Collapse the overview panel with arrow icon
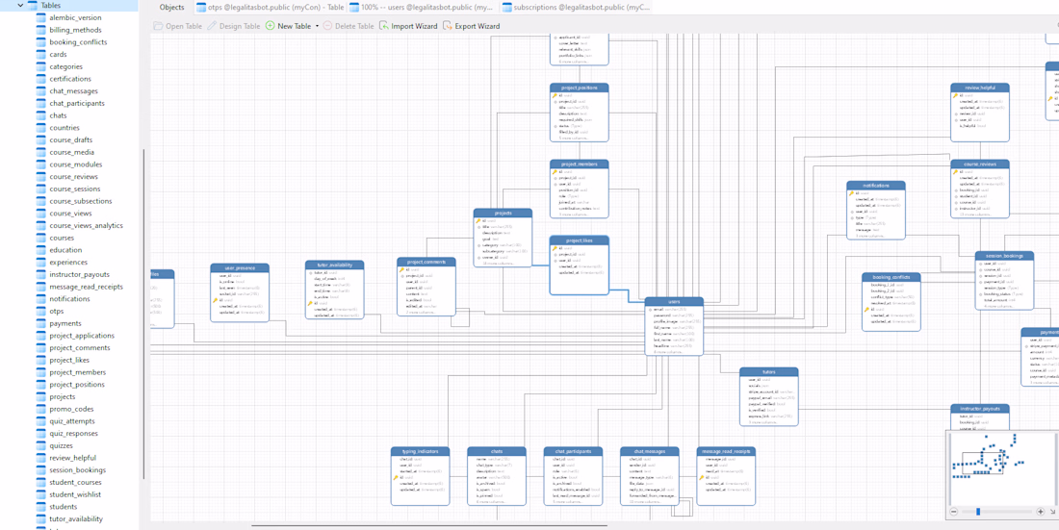This screenshot has width=1059, height=530. [1052, 512]
